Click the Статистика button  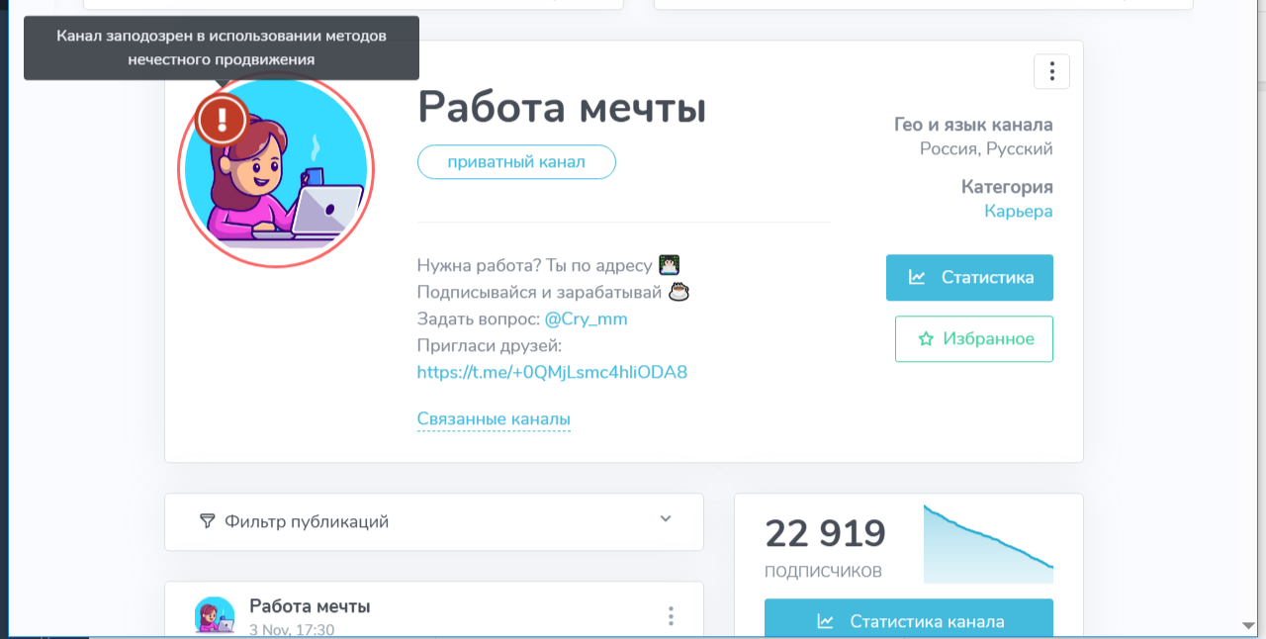[969, 278]
